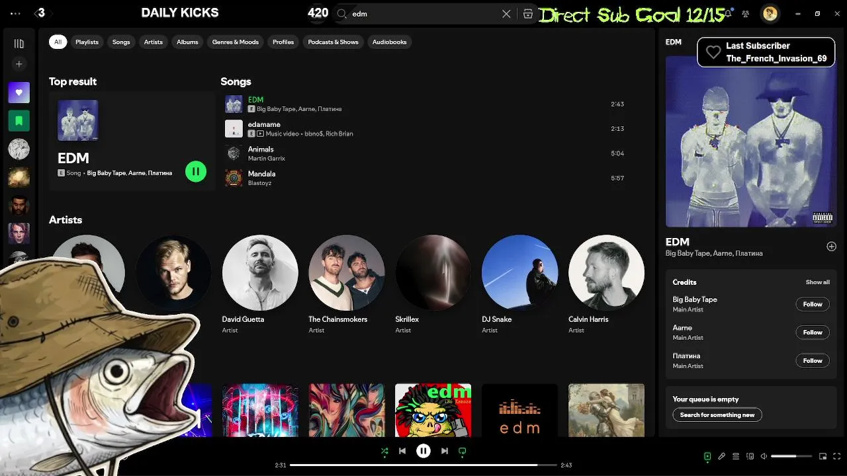Adjust the volume slider
The image size is (847, 476).
tap(791, 456)
